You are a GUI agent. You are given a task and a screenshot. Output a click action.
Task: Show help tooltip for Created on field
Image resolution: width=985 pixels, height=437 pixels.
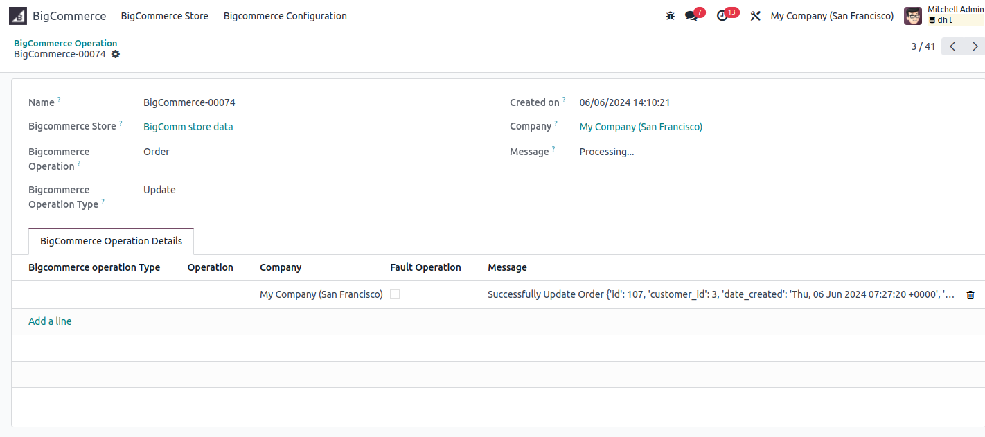click(x=564, y=100)
